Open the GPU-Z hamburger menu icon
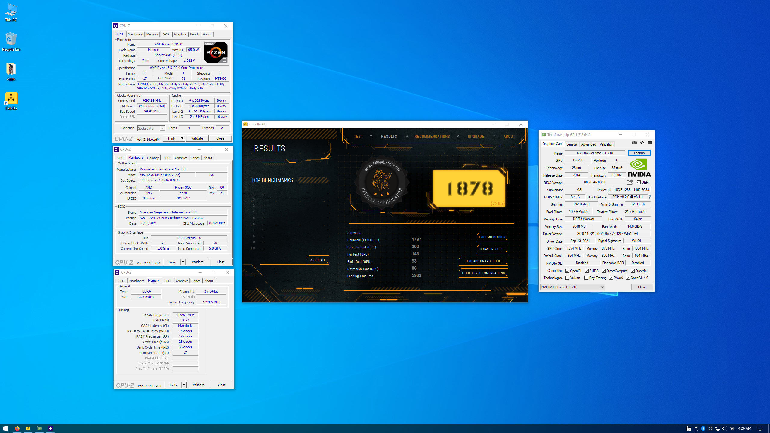The image size is (770, 433). [650, 143]
